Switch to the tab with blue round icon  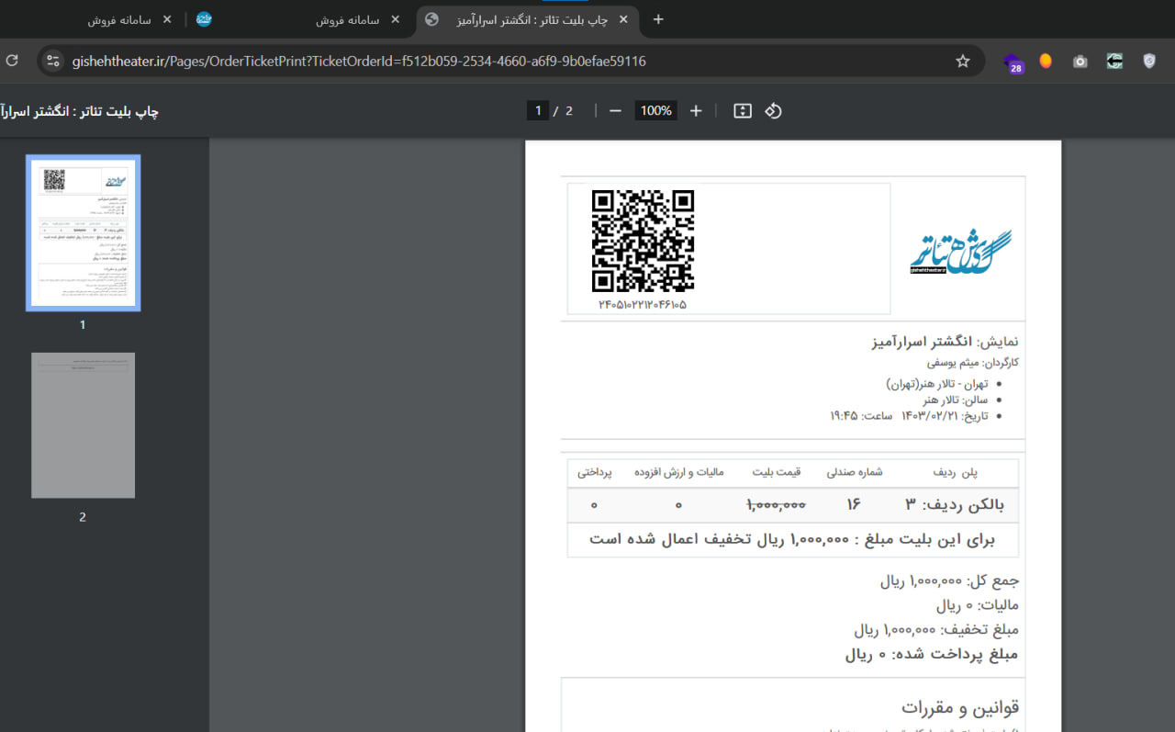[204, 19]
